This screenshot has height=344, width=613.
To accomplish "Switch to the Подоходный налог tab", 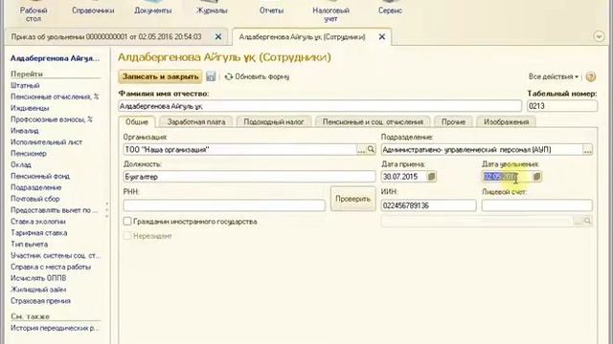I will pos(274,122).
